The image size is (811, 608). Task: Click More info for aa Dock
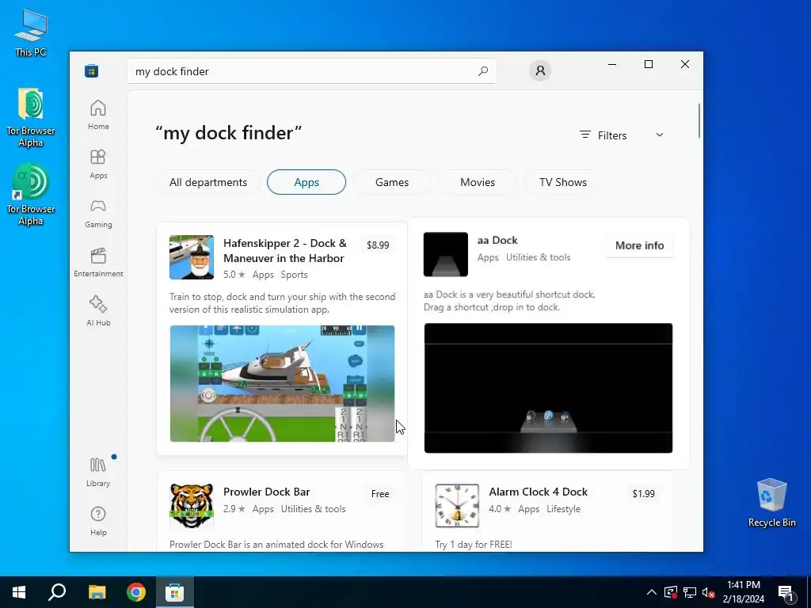[639, 245]
